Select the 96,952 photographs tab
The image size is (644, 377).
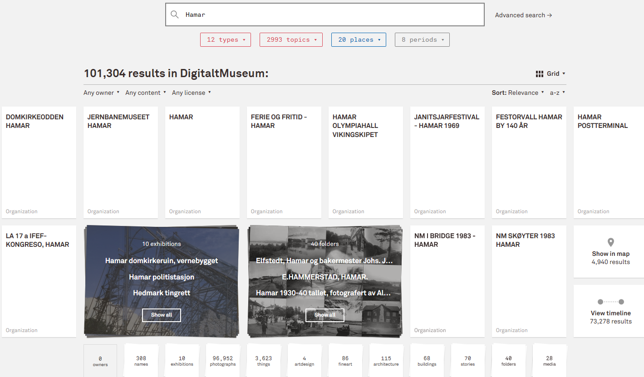(x=222, y=361)
